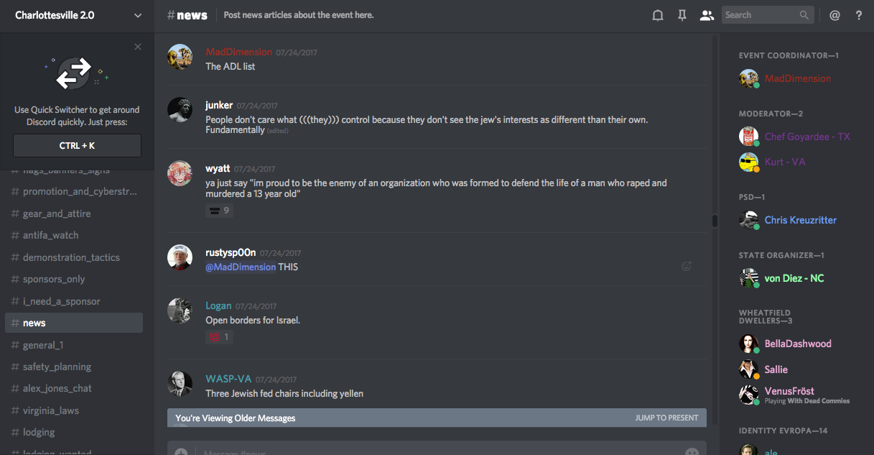Toggle the member list icon
The height and width of the screenshot is (455, 874).
pos(707,15)
